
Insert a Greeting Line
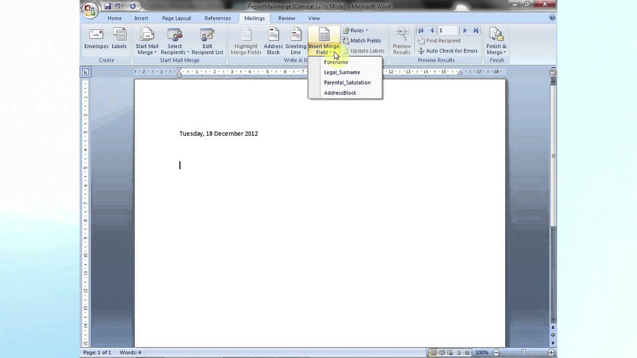tap(296, 41)
